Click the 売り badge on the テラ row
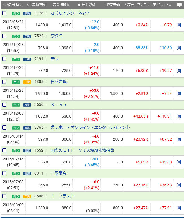 click(x=16, y=59)
